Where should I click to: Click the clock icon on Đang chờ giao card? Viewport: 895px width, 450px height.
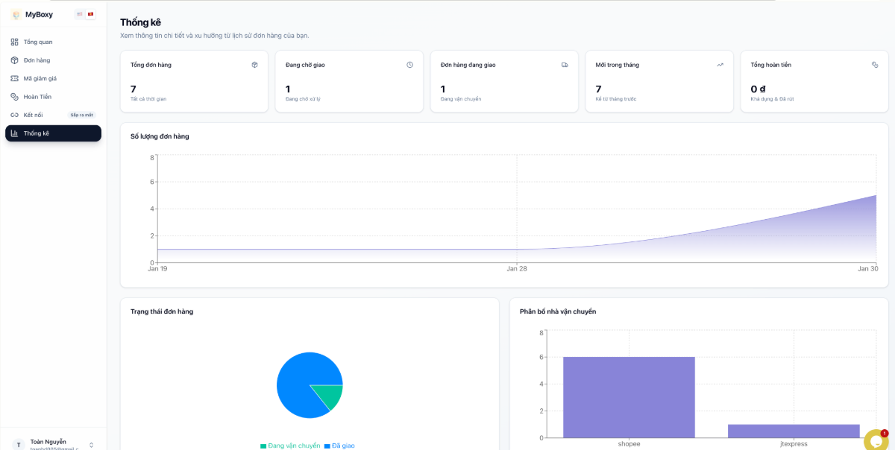pos(409,65)
